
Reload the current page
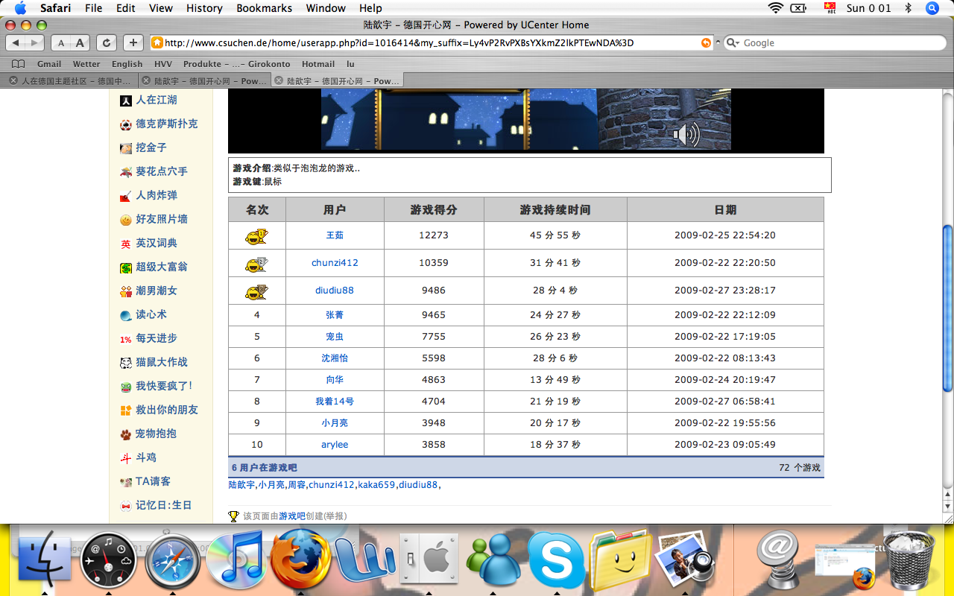pyautogui.click(x=107, y=42)
